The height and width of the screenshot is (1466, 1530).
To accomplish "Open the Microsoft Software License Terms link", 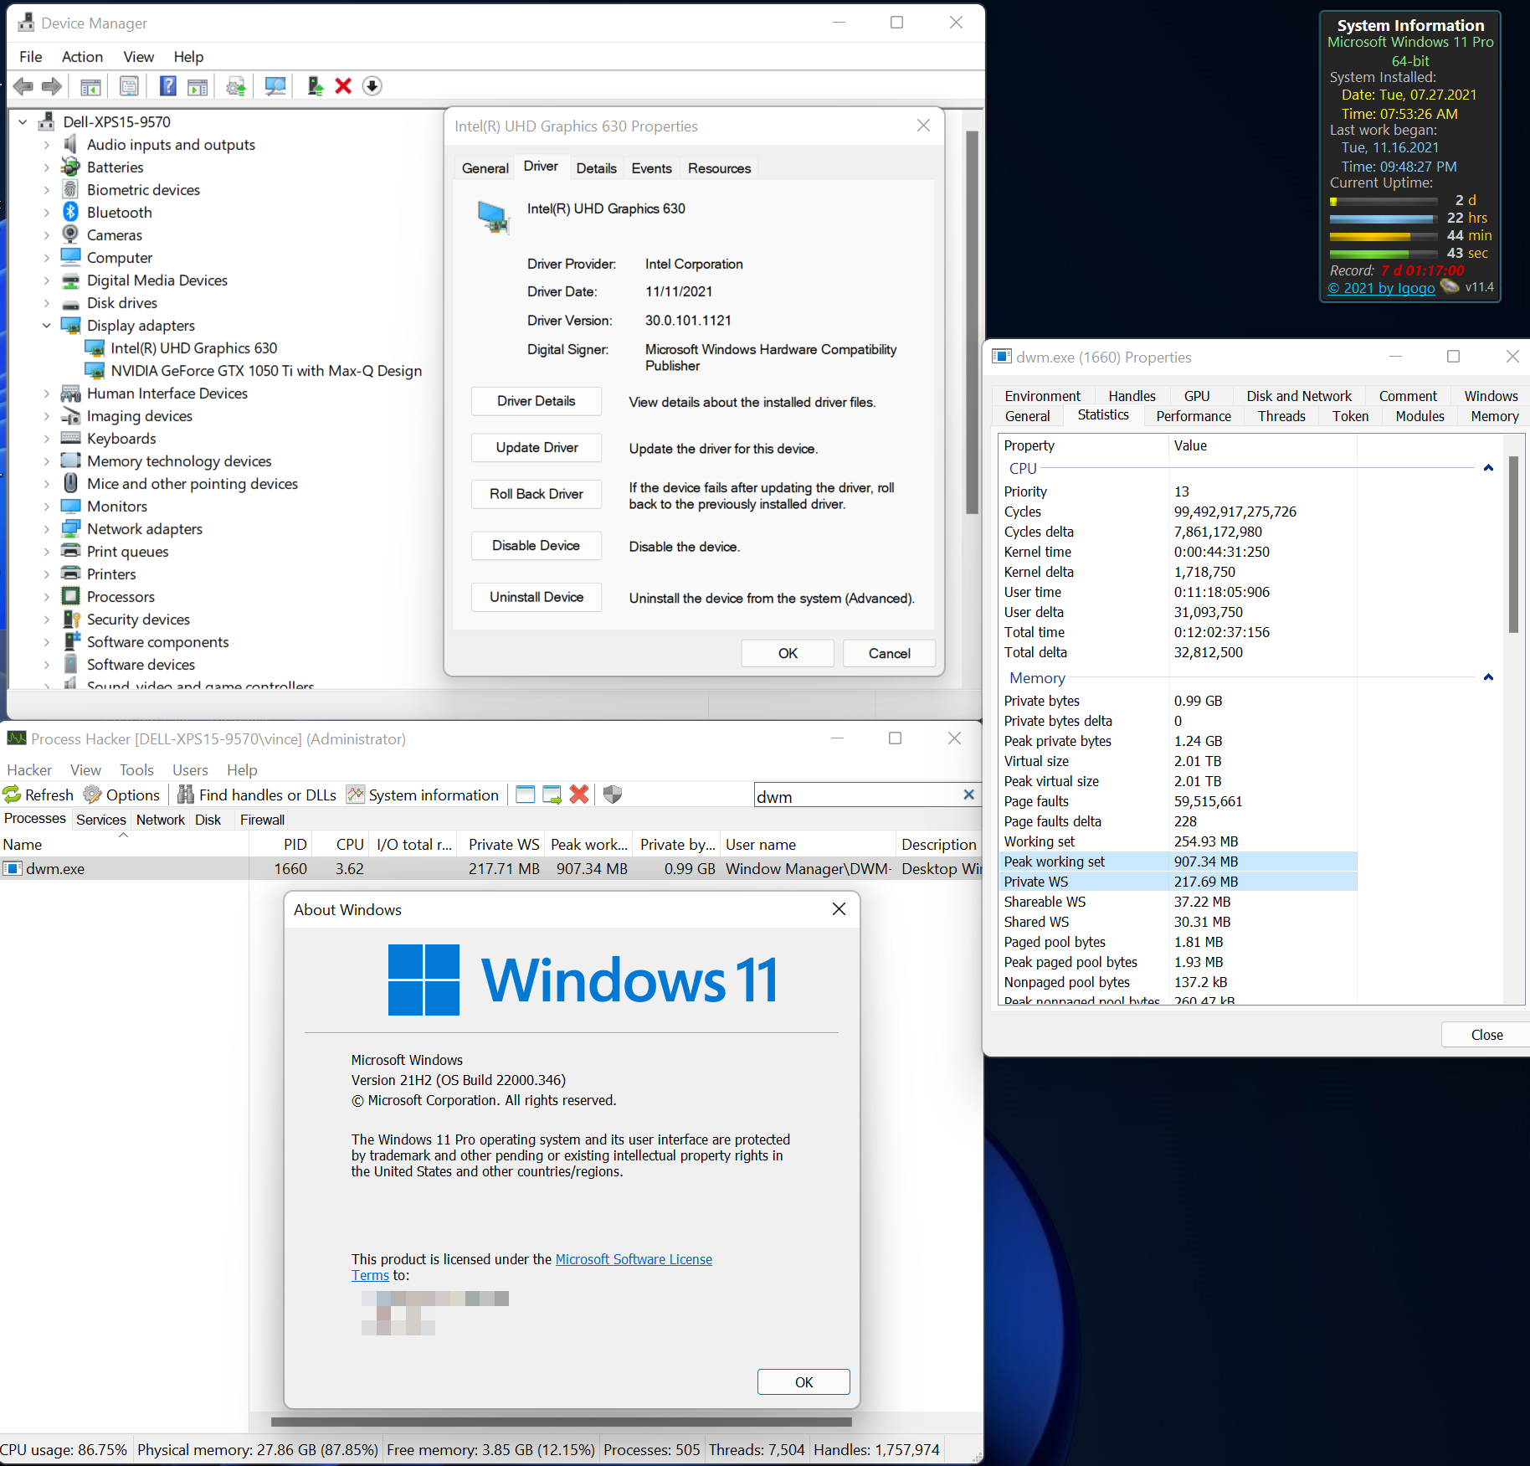I will [633, 1258].
